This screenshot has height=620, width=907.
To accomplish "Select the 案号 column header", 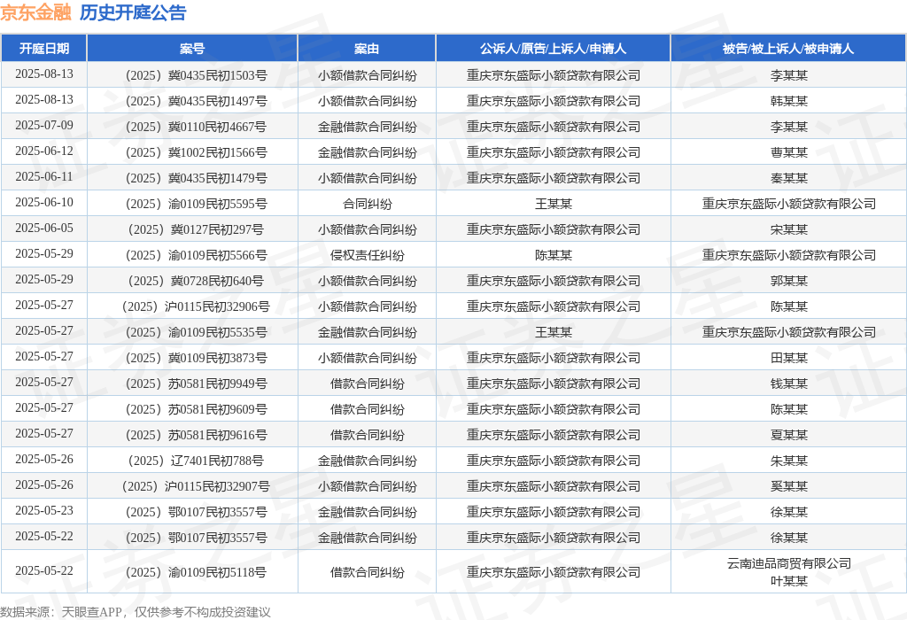I will pos(192,49).
